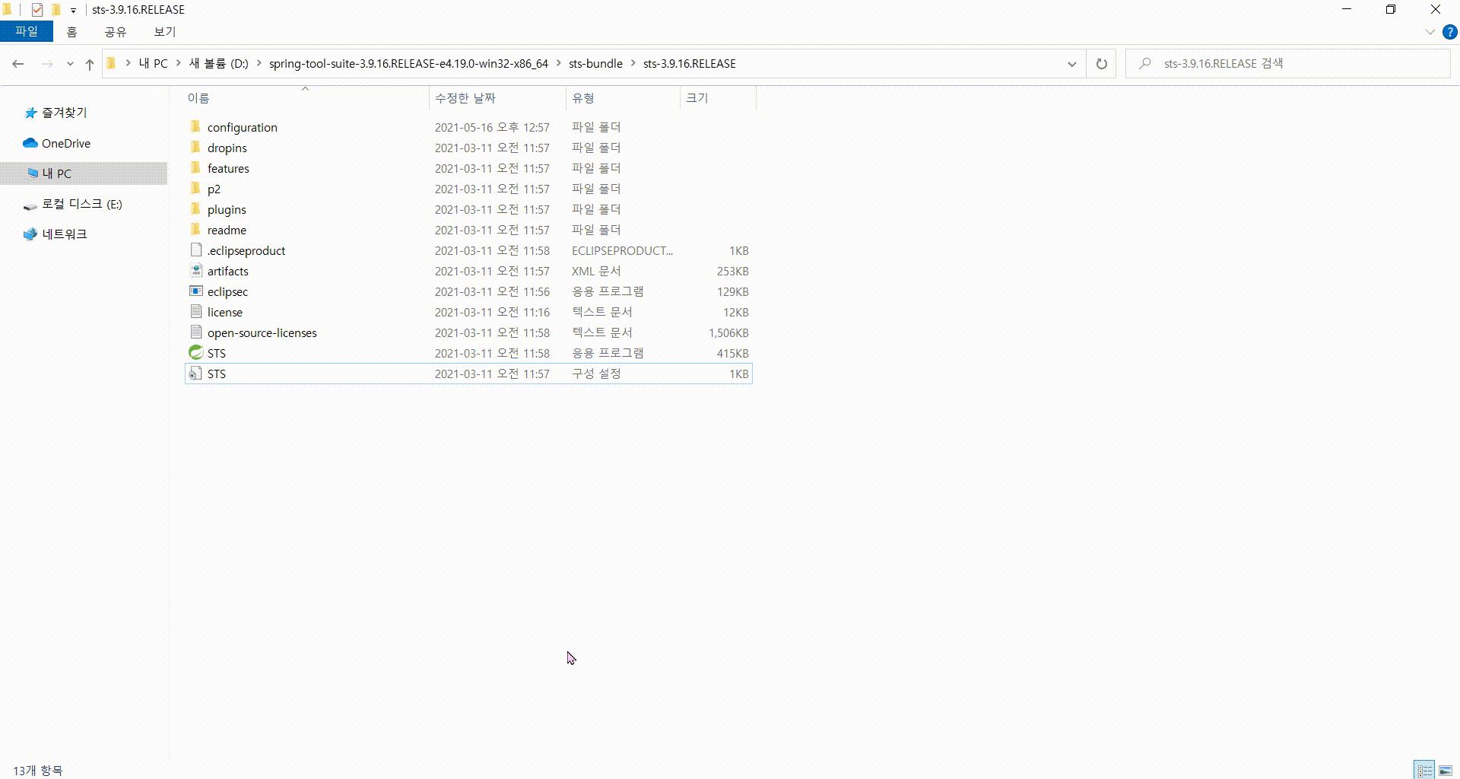Screen dimensions: 1460x779
Task: Select 즐겨찾기 label in navigation pane
Action: click(65, 113)
